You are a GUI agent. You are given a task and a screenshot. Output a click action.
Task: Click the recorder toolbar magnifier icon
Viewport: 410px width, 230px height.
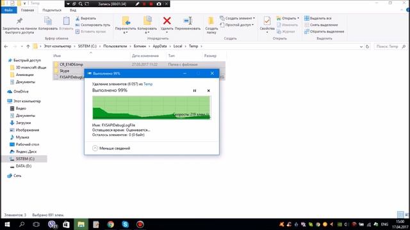81,4
